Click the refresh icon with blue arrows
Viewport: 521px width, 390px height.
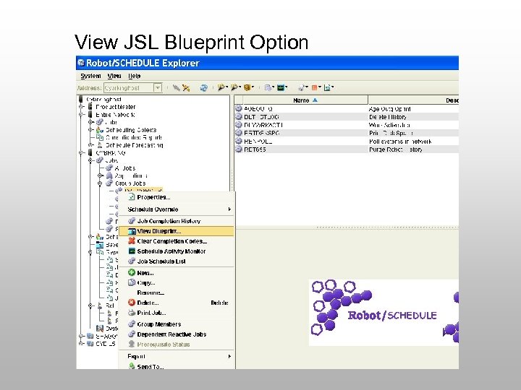pos(203,88)
